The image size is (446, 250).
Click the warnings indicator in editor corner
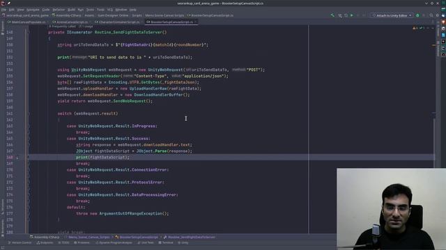click(x=415, y=28)
